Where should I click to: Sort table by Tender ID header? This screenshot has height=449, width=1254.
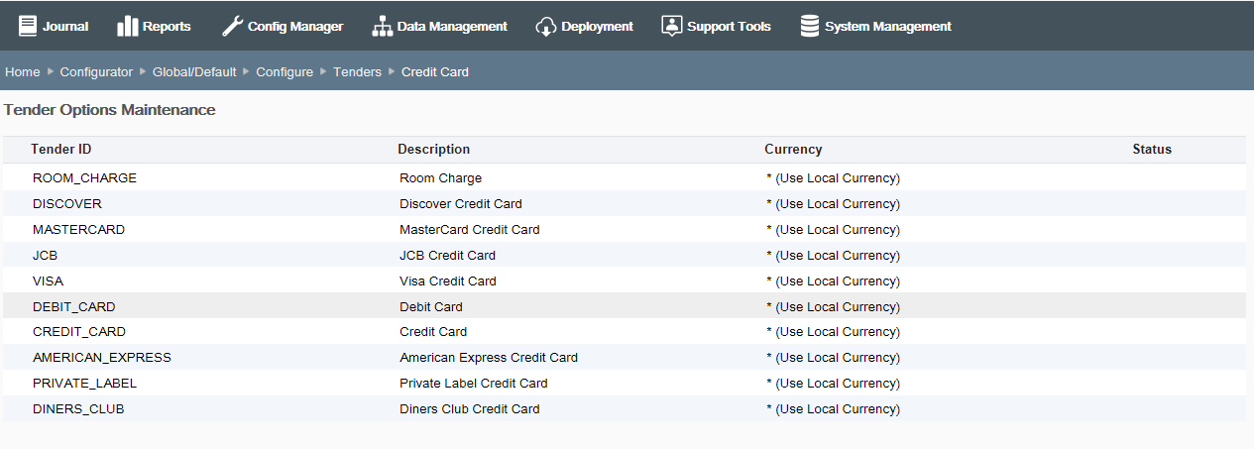tap(61, 150)
